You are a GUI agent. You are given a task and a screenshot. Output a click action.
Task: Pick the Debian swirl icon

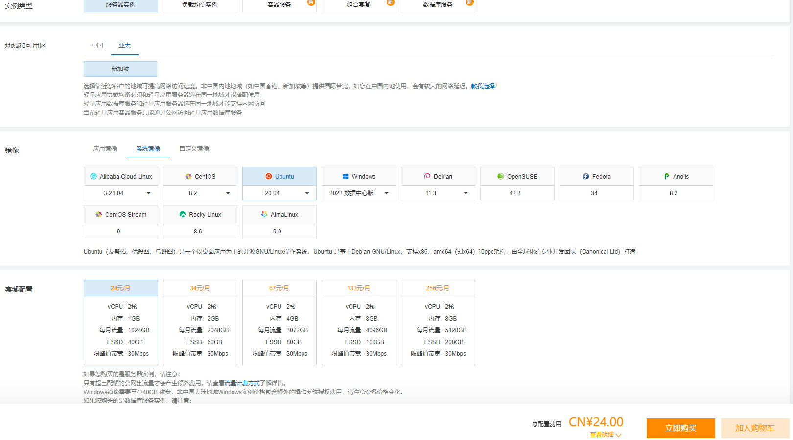[x=427, y=176]
